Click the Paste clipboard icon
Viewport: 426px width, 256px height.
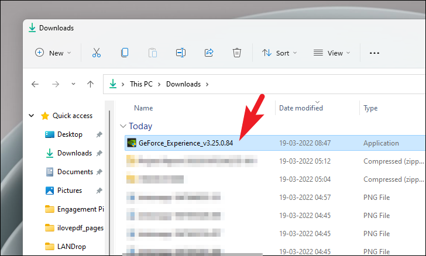(153, 53)
